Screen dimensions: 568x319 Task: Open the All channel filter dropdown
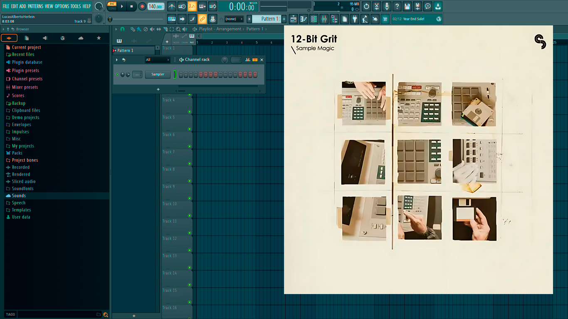tap(158, 60)
